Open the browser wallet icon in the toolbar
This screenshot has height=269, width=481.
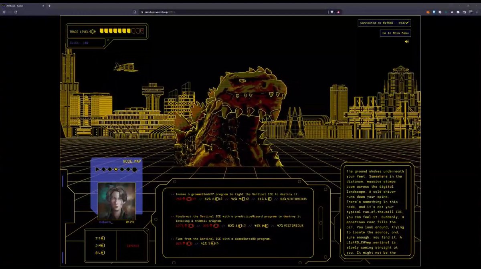pos(465,12)
